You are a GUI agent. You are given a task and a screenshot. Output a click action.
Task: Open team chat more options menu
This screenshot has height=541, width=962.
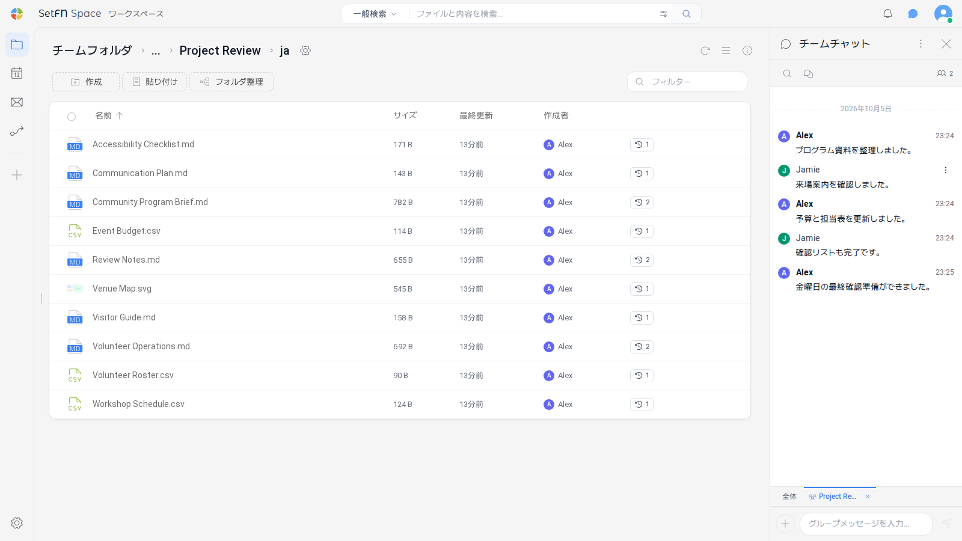click(x=921, y=44)
